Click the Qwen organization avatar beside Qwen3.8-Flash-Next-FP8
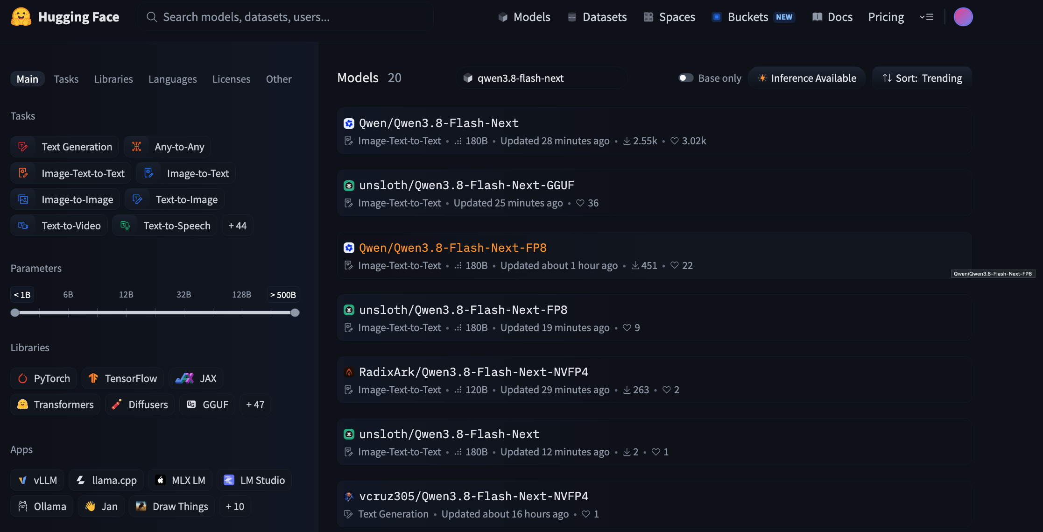 (349, 248)
